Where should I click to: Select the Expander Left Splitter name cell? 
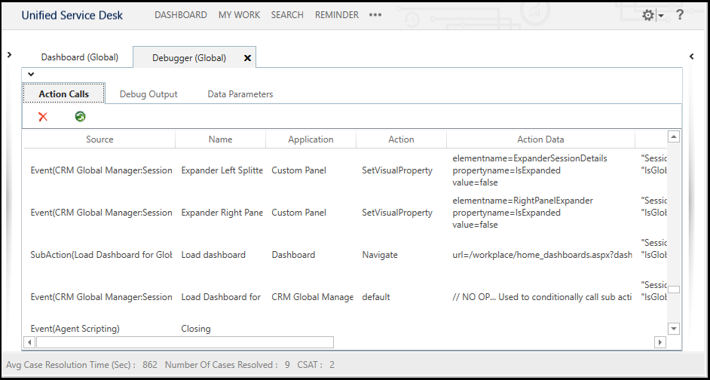point(222,170)
